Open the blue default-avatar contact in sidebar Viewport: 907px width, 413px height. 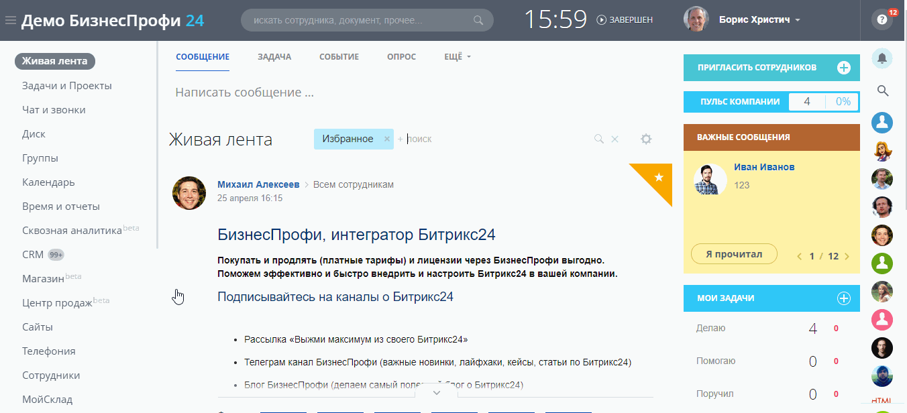[x=882, y=123]
